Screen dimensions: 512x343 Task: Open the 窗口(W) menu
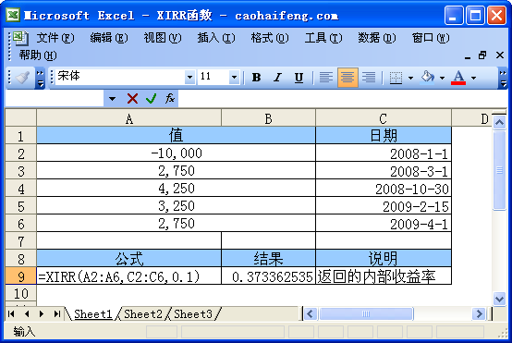[431, 38]
